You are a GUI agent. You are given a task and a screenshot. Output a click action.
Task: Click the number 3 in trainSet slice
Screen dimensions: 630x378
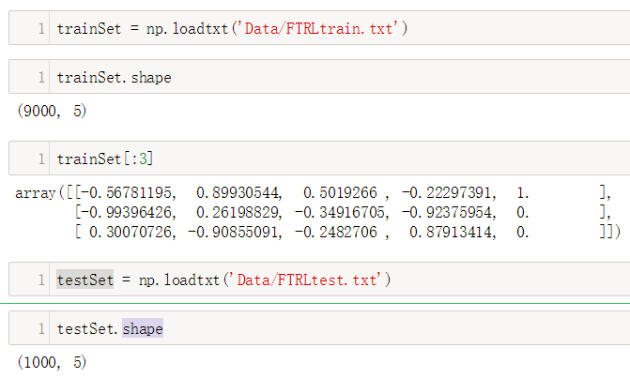(x=143, y=159)
